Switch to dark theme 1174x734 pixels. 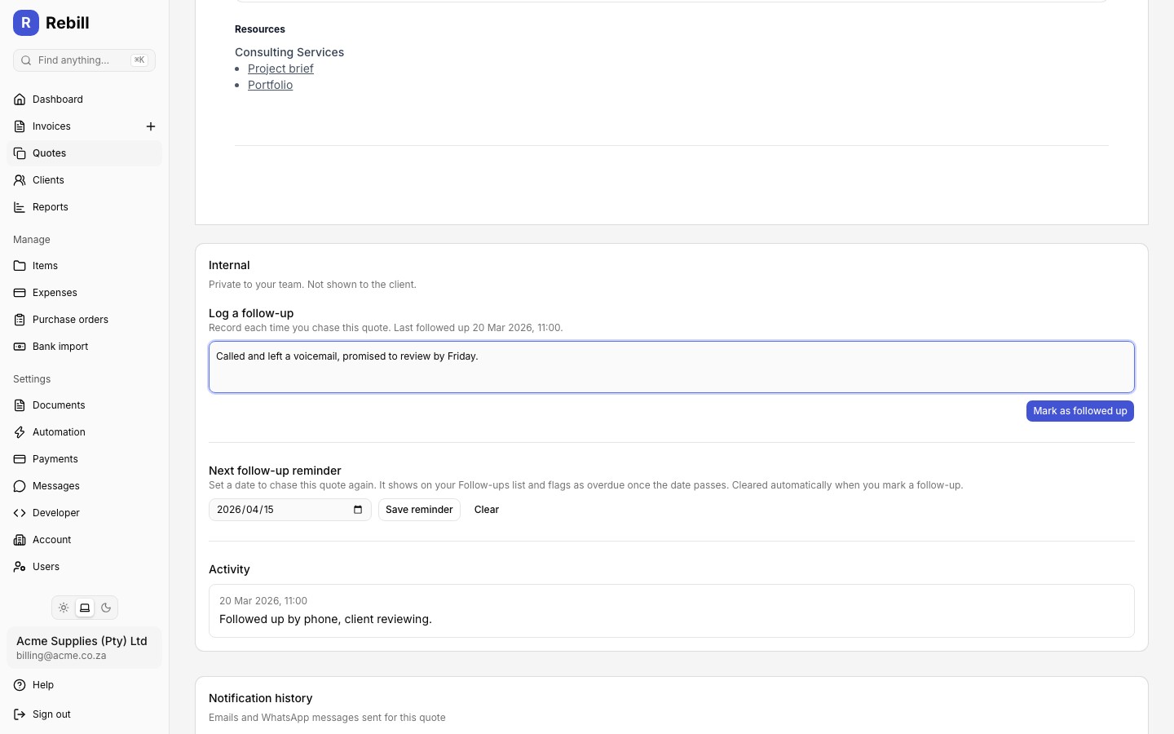pos(106,608)
